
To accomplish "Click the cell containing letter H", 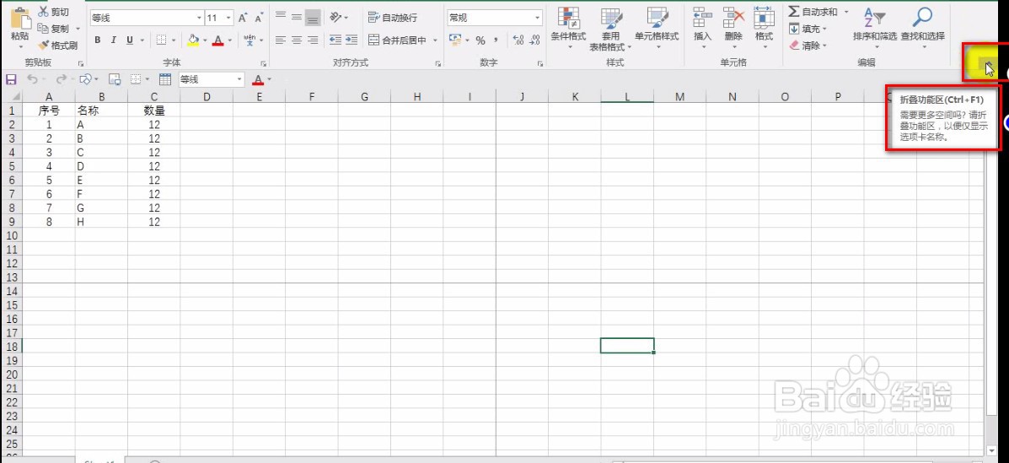I will 101,222.
